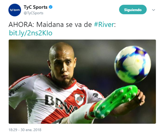Follow the bit.ly/2ns2KIo link
This screenshot has width=163, height=134.
click(31, 33)
